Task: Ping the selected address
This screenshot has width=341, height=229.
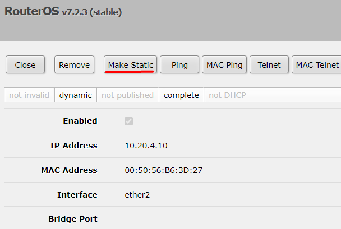Action: point(179,65)
